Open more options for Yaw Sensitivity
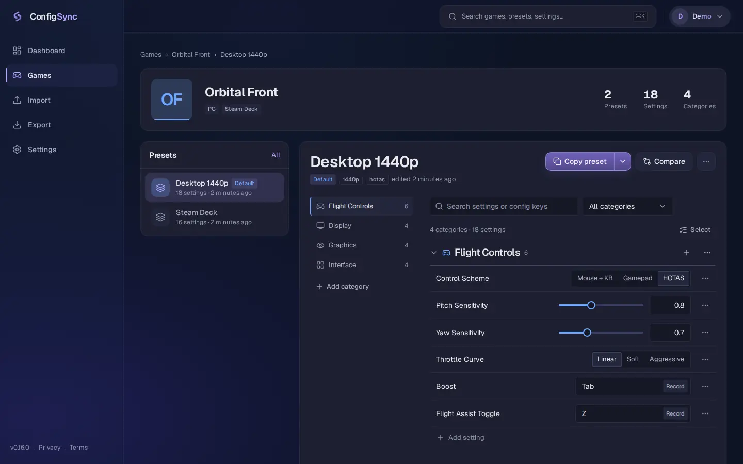743x464 pixels. tap(705, 333)
